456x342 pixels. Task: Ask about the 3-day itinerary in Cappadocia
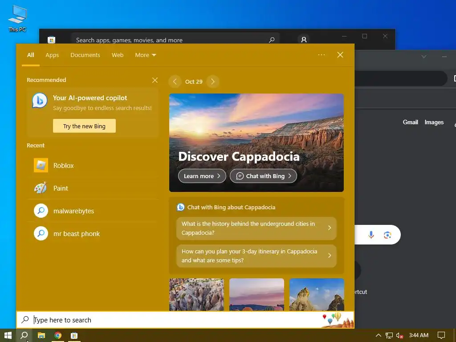coord(256,256)
